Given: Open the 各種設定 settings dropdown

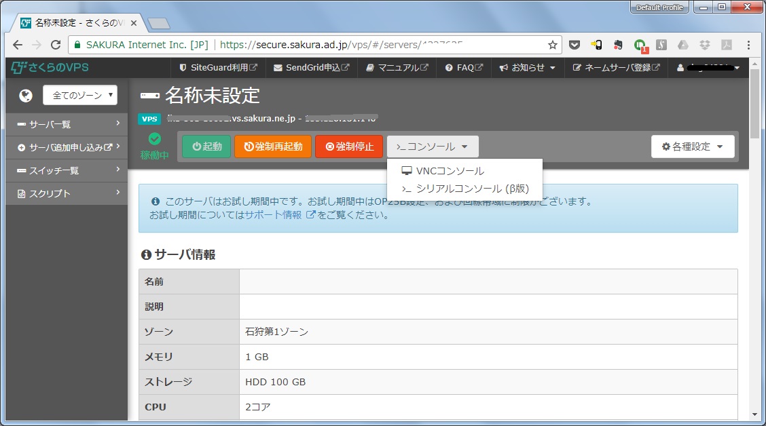Looking at the screenshot, I should pyautogui.click(x=692, y=147).
